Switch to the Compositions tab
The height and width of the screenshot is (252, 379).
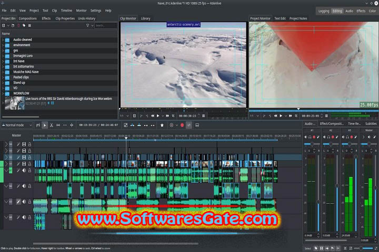(27, 18)
